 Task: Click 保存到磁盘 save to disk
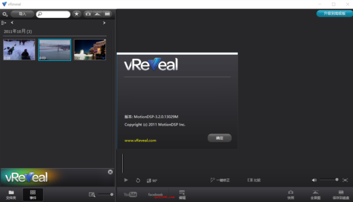341,195
